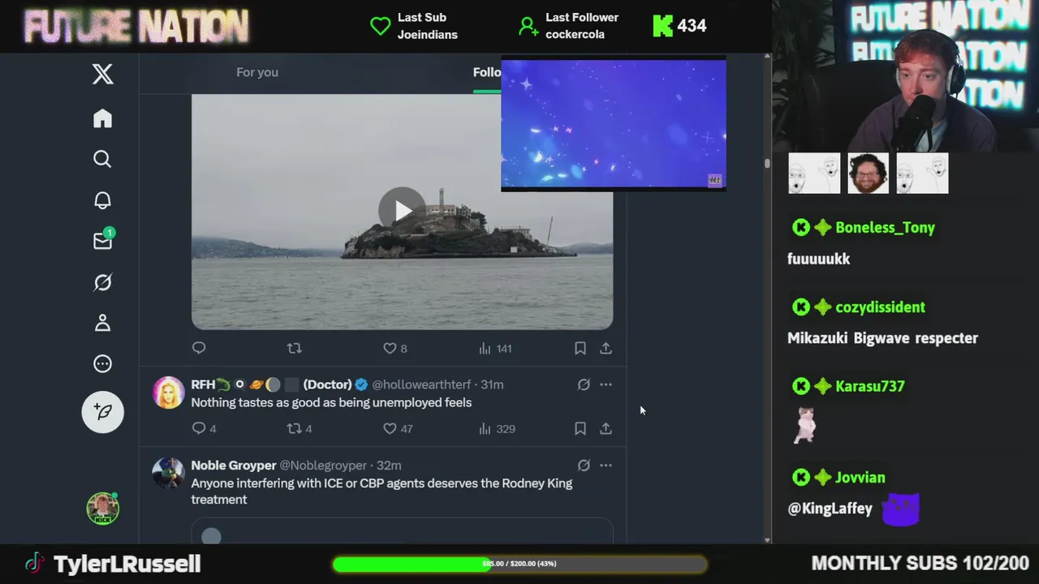This screenshot has width=1039, height=584.
Task: Click the Kick logo beside 434
Action: [663, 26]
